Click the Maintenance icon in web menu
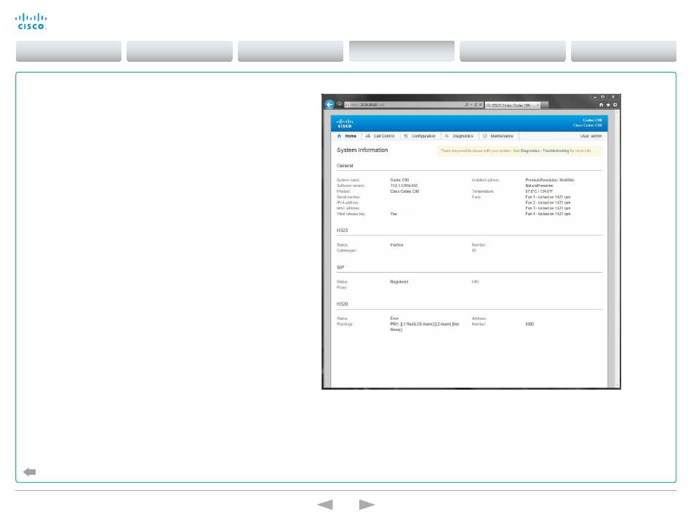The width and height of the screenshot is (691, 517). [484, 136]
